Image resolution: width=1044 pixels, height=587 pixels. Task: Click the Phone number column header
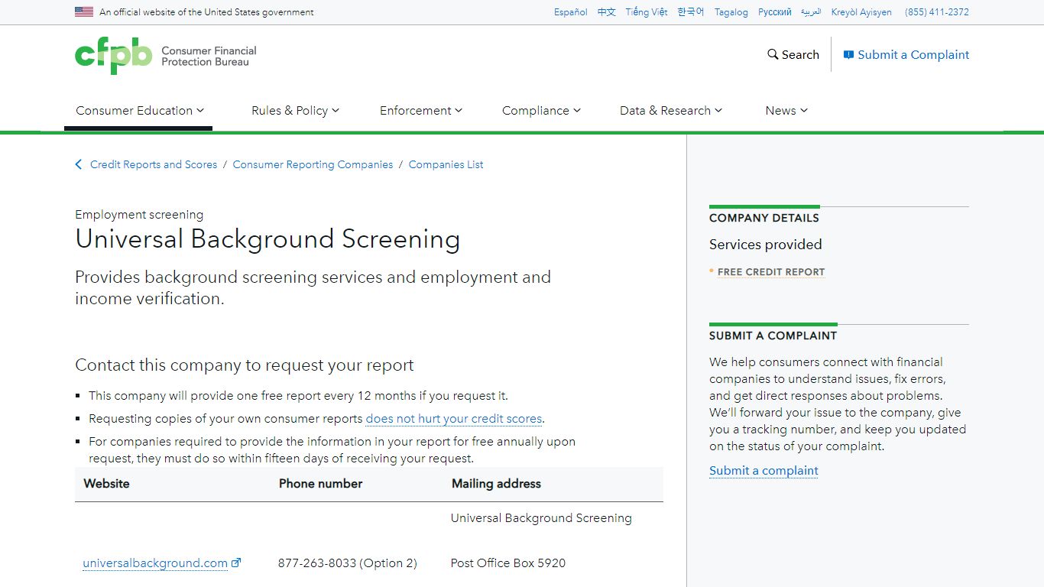320,484
